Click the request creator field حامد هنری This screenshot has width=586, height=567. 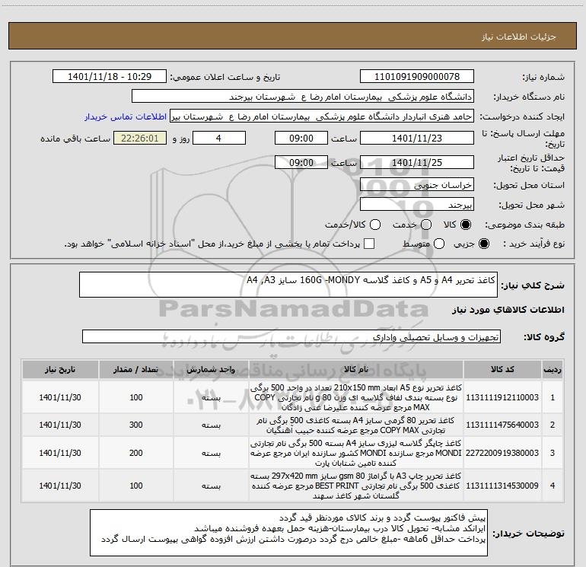(322, 116)
